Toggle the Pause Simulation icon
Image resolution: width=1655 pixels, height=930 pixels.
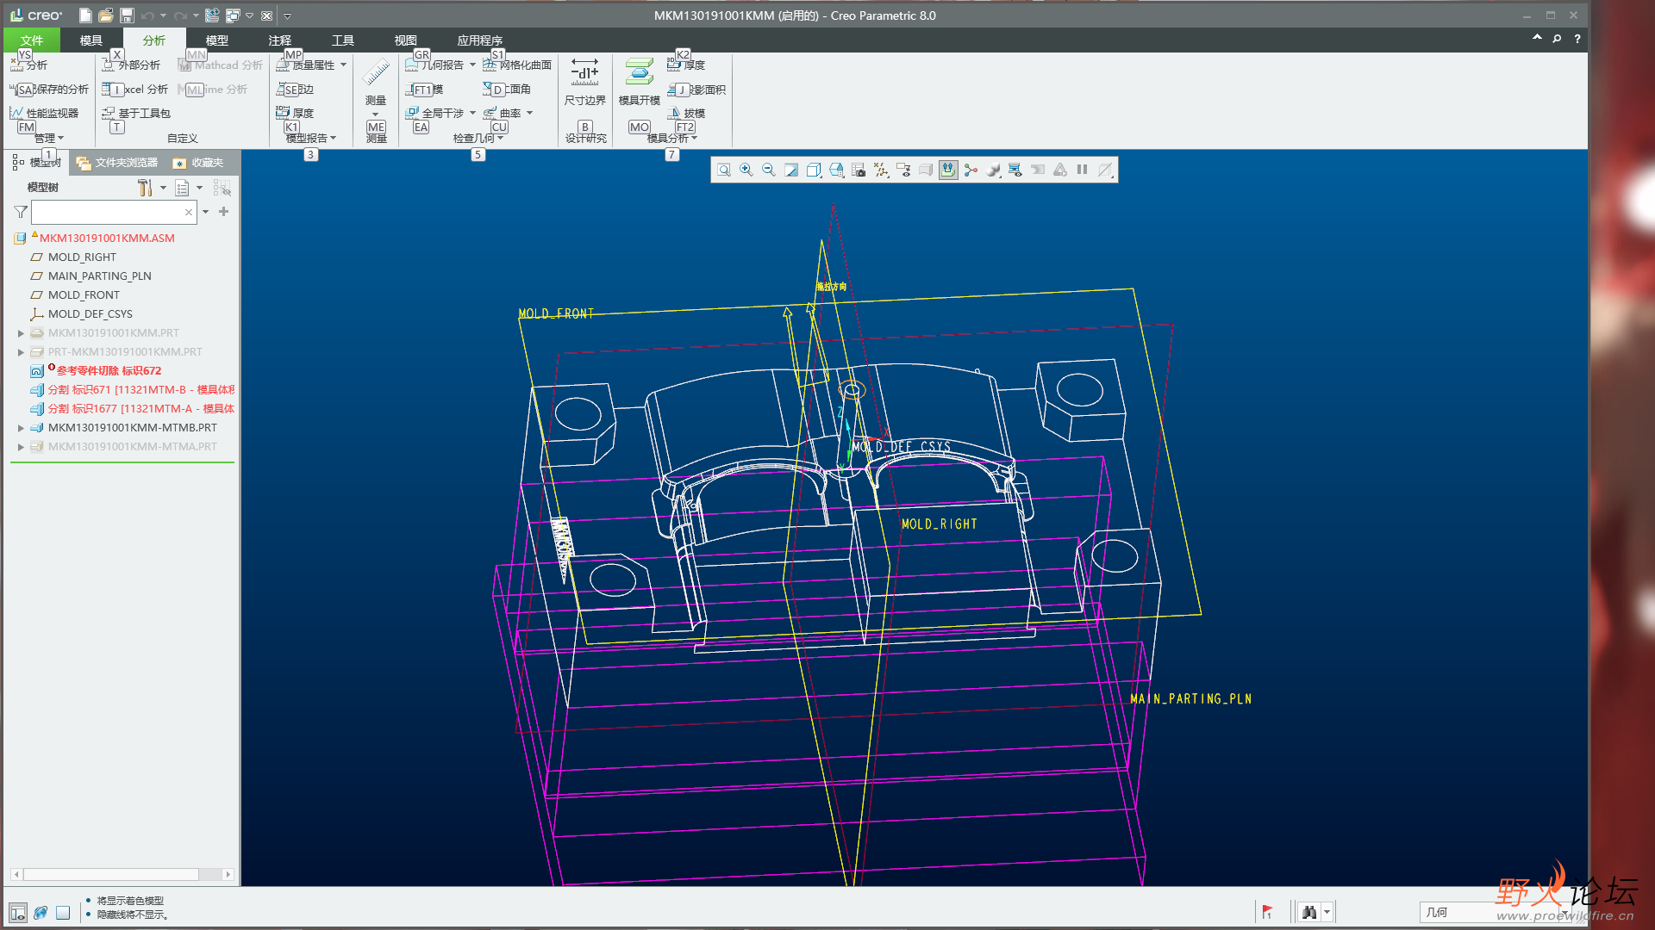1082,170
